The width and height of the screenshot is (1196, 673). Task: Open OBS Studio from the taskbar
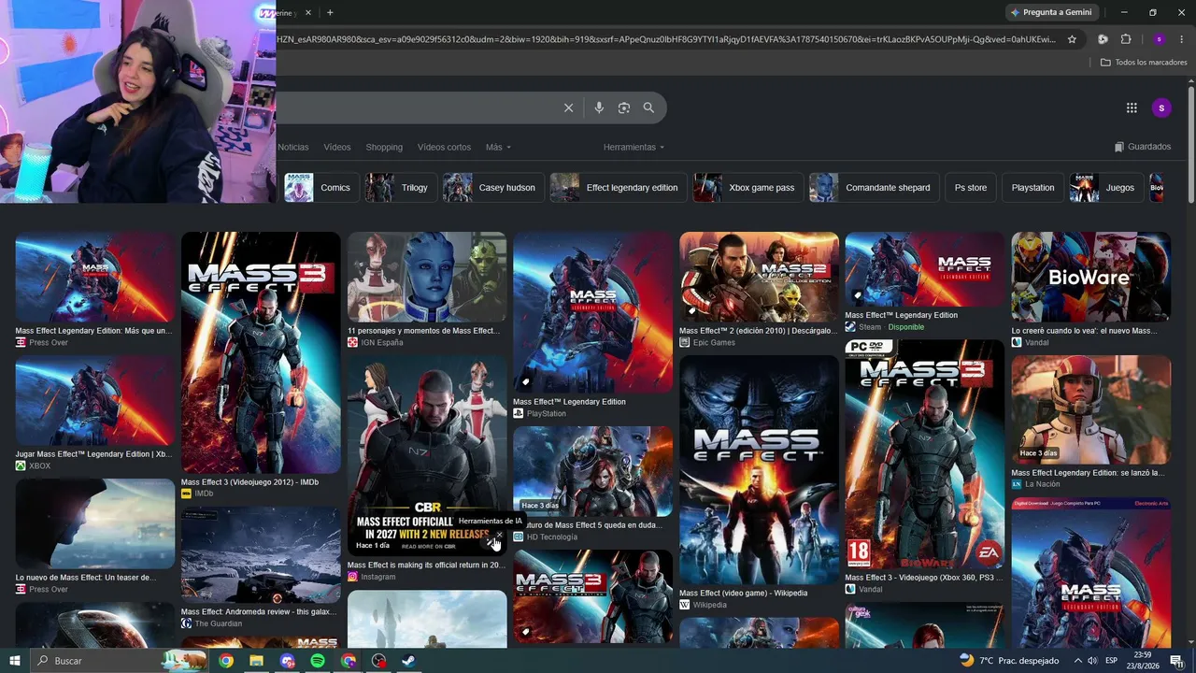[x=378, y=661]
